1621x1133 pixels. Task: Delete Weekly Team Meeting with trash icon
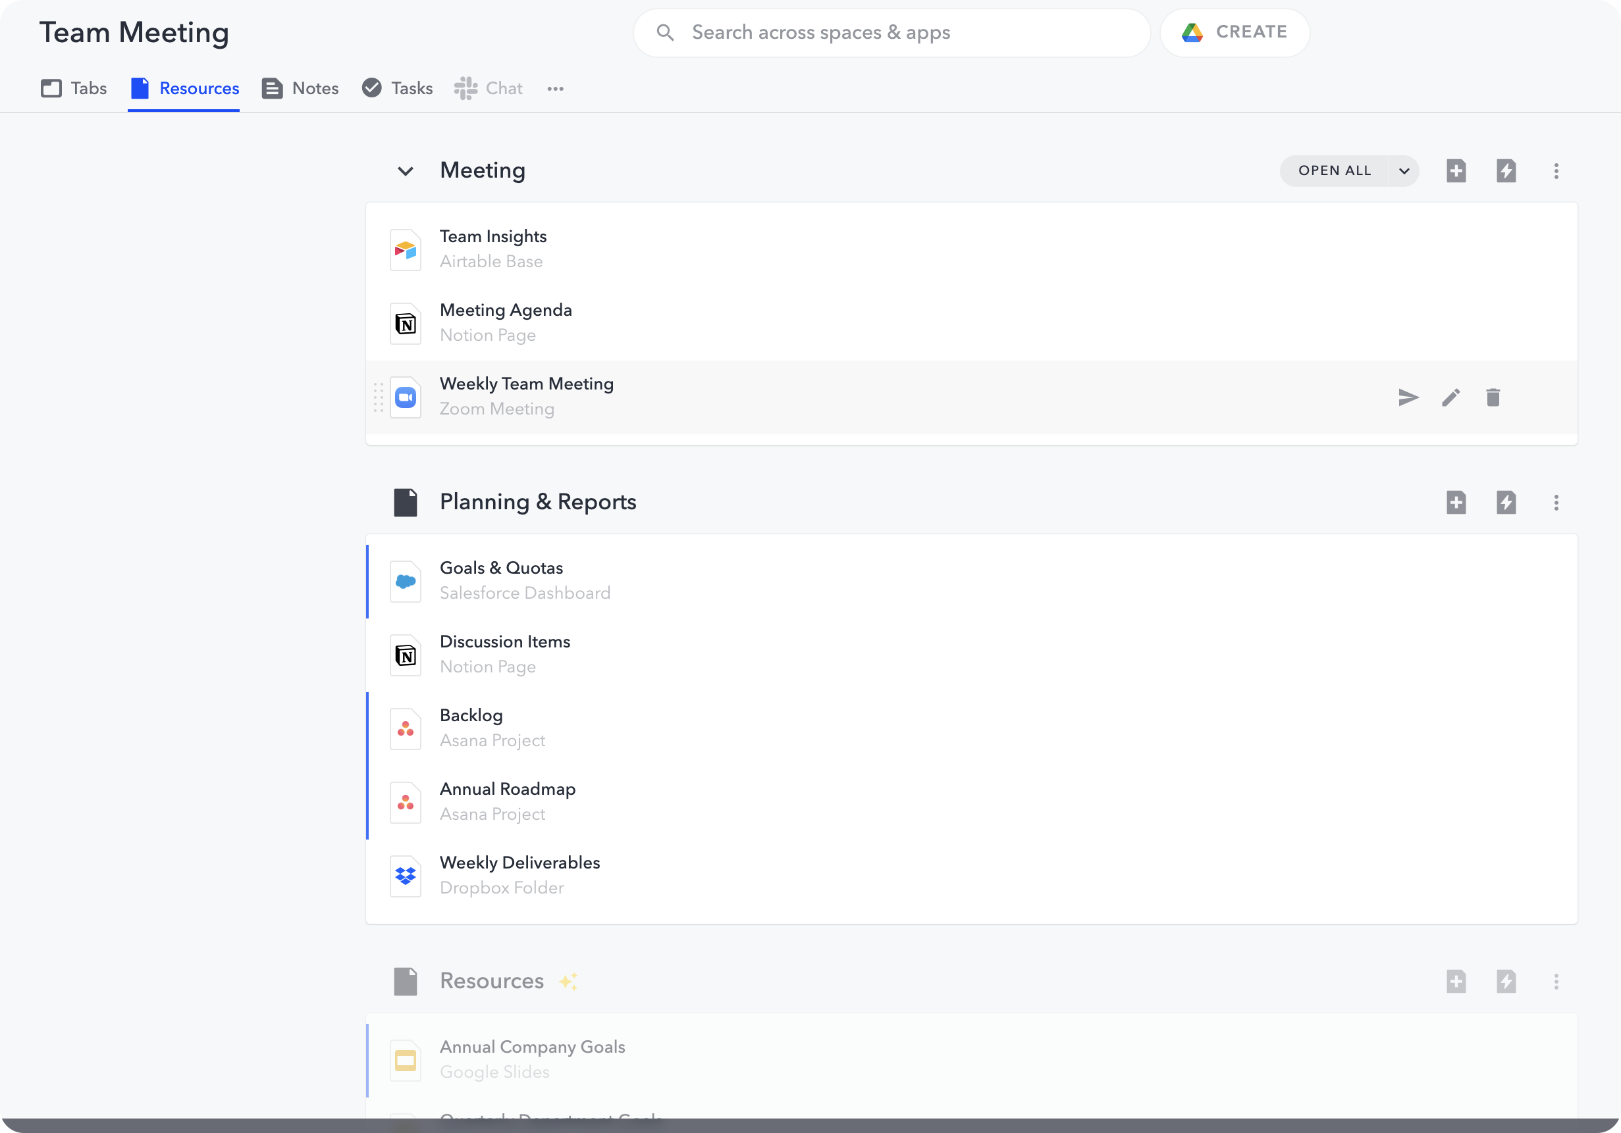tap(1493, 397)
